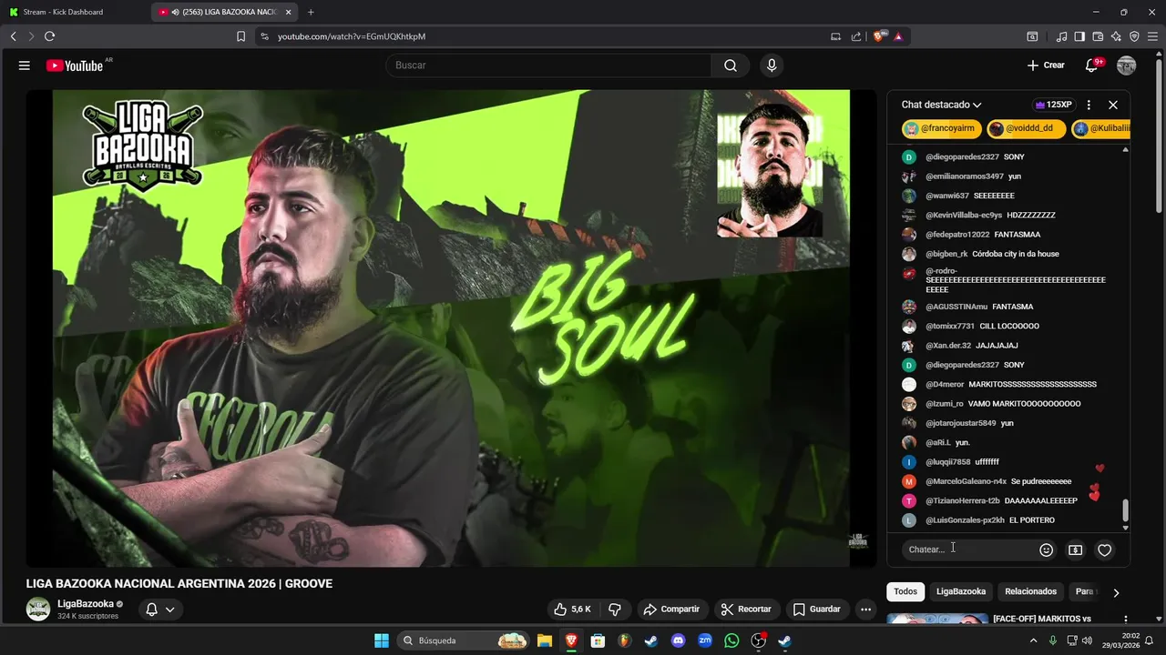This screenshot has height=655, width=1166.
Task: Focus the Buscar search field
Action: 548,65
